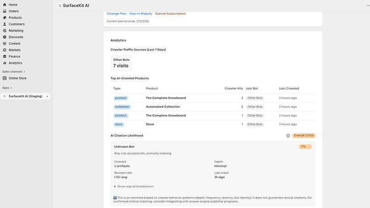Click the Analytics bar chart icon
The width and height of the screenshot is (370, 208).
click(4, 63)
